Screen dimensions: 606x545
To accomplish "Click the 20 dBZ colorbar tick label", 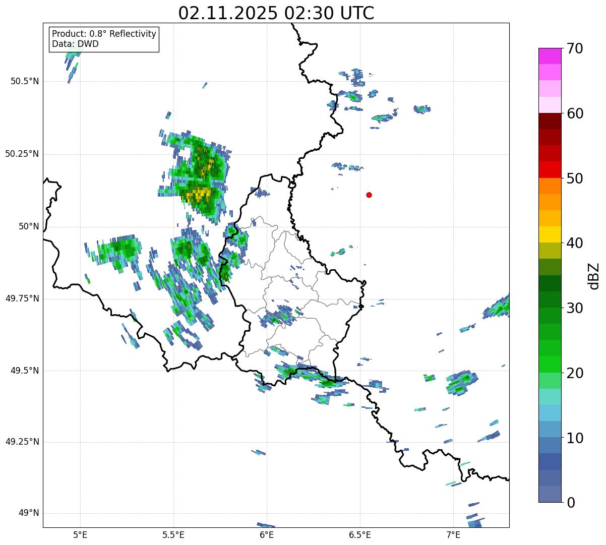I will [574, 373].
